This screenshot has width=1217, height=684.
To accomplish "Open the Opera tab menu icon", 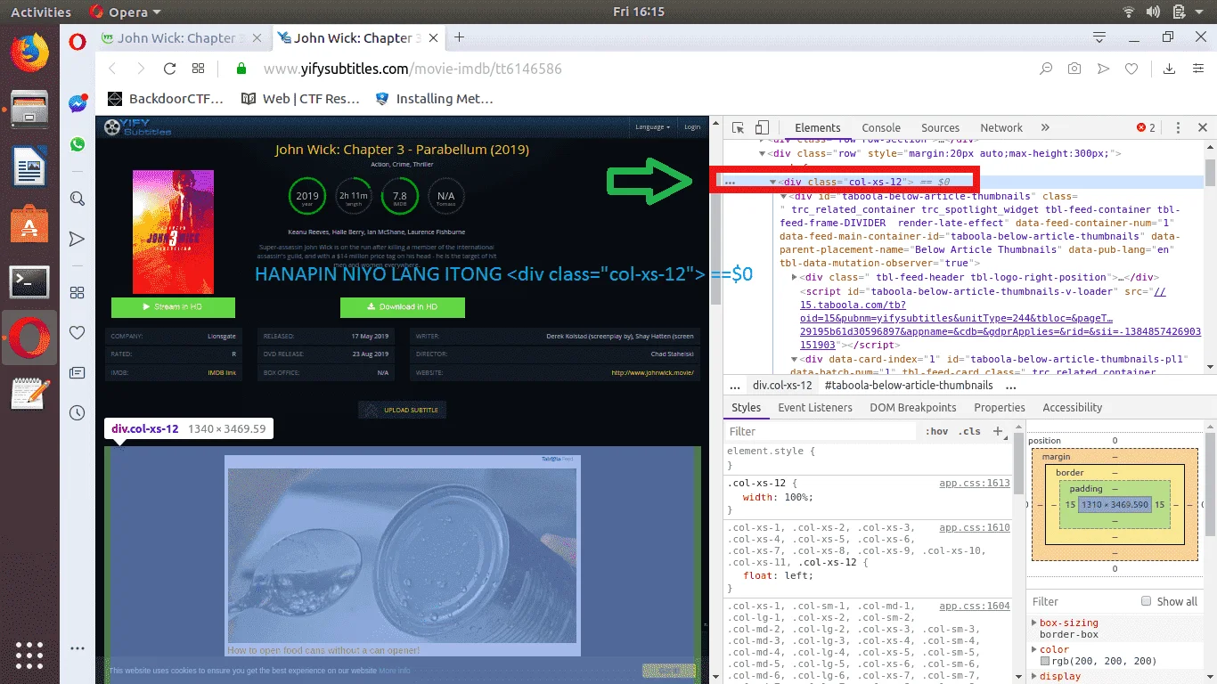I will [x=1099, y=37].
